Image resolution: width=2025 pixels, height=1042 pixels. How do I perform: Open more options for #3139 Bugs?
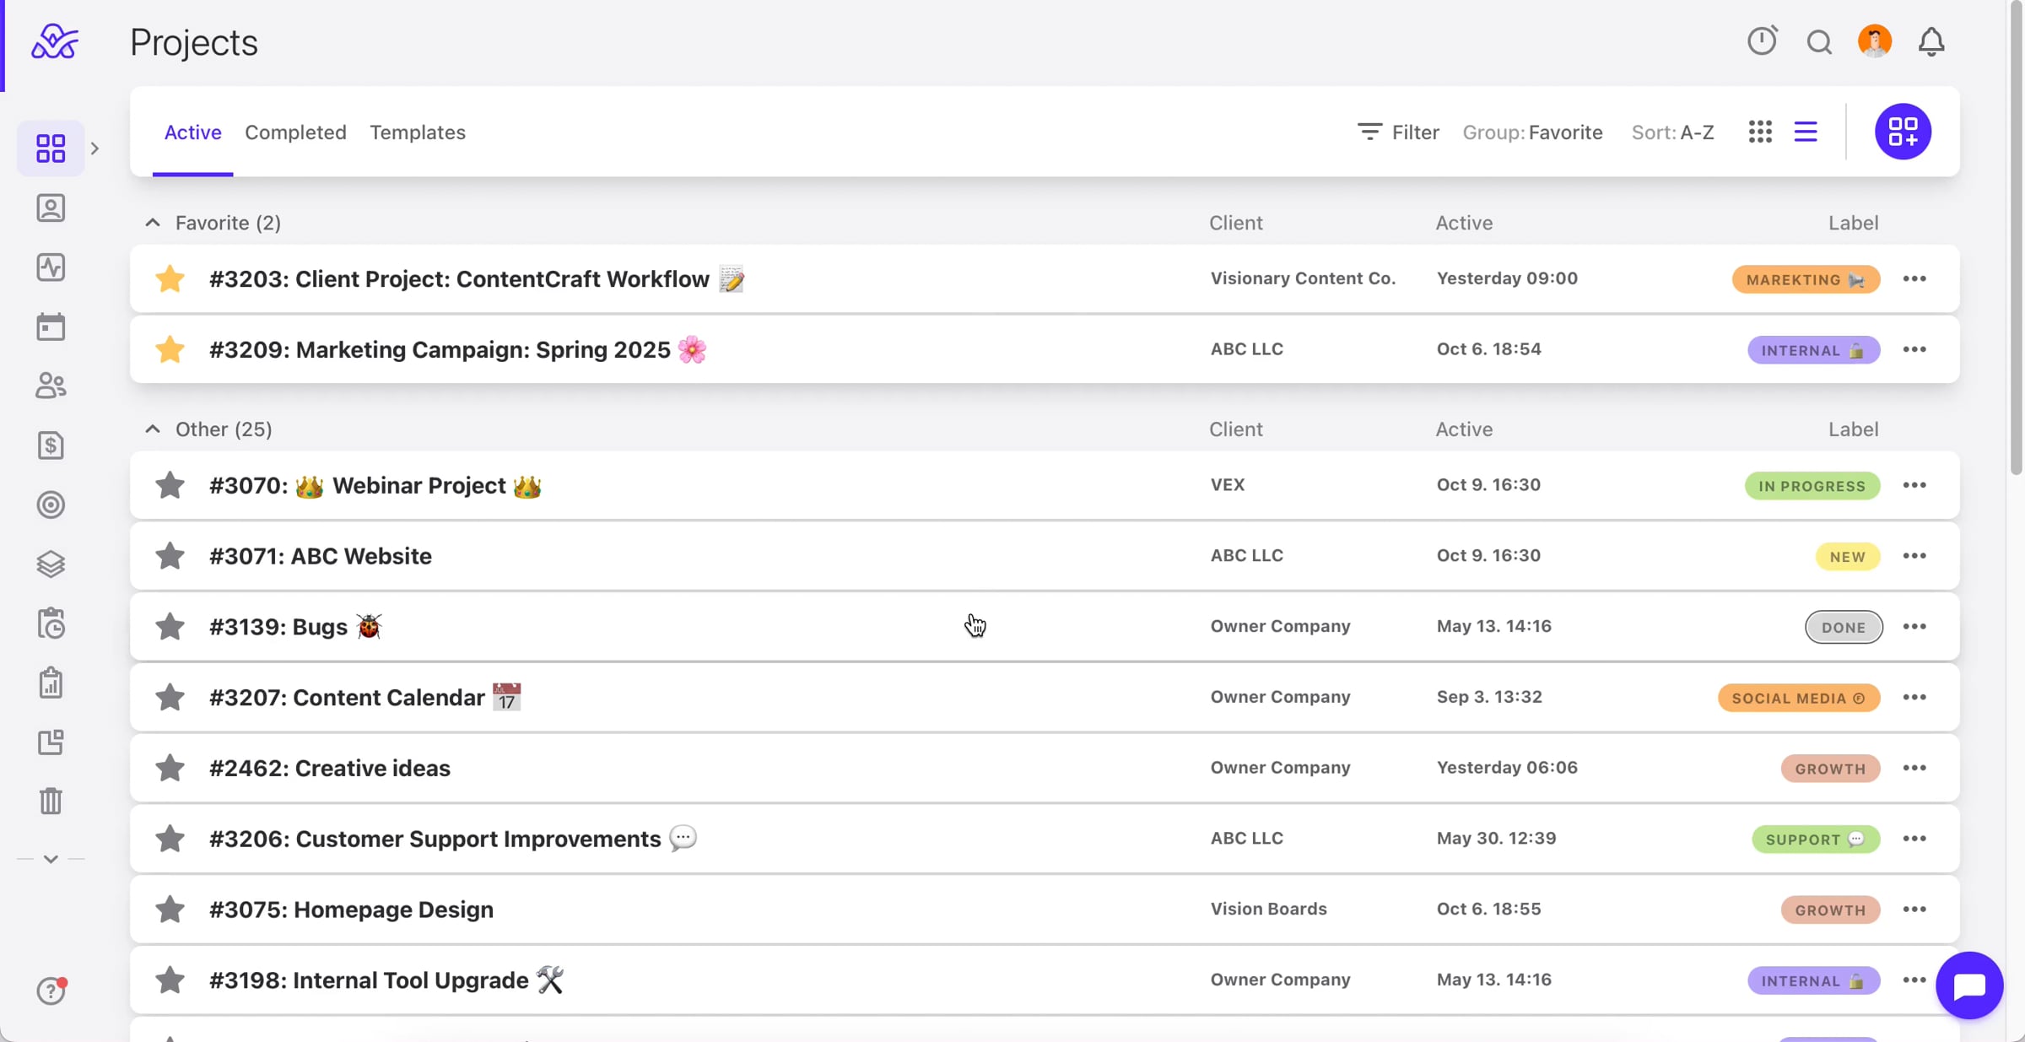coord(1914,627)
